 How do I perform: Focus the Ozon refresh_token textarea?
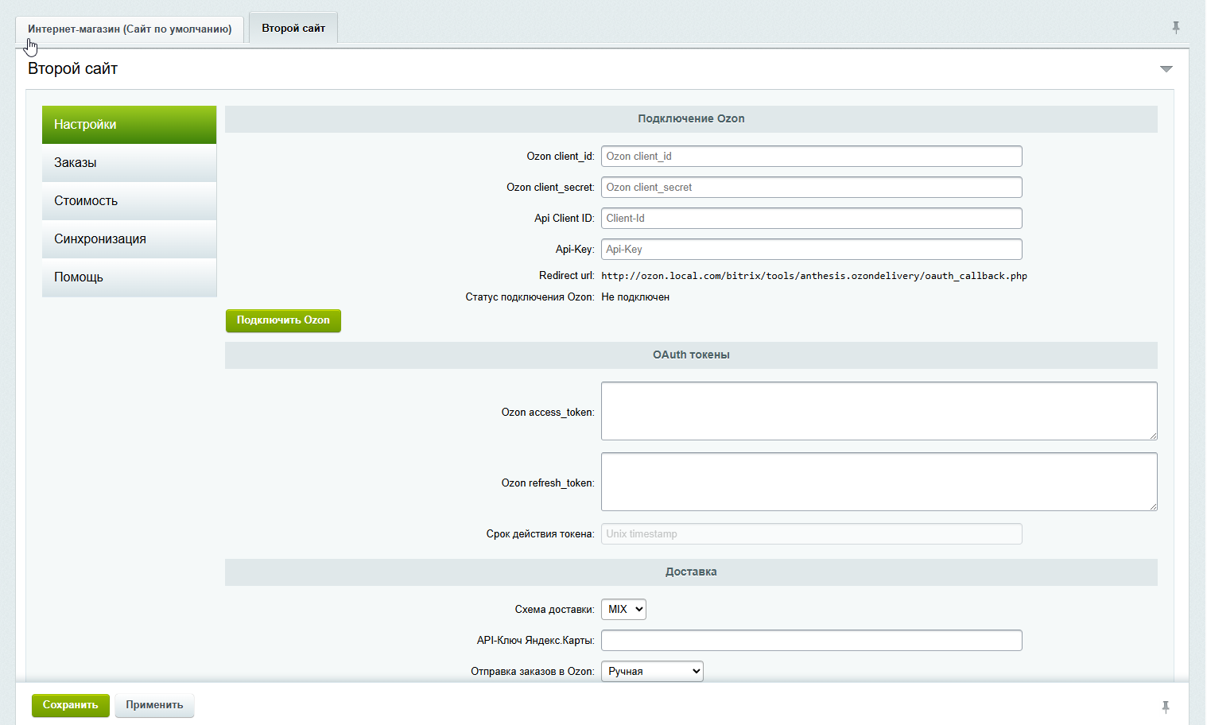click(x=879, y=482)
